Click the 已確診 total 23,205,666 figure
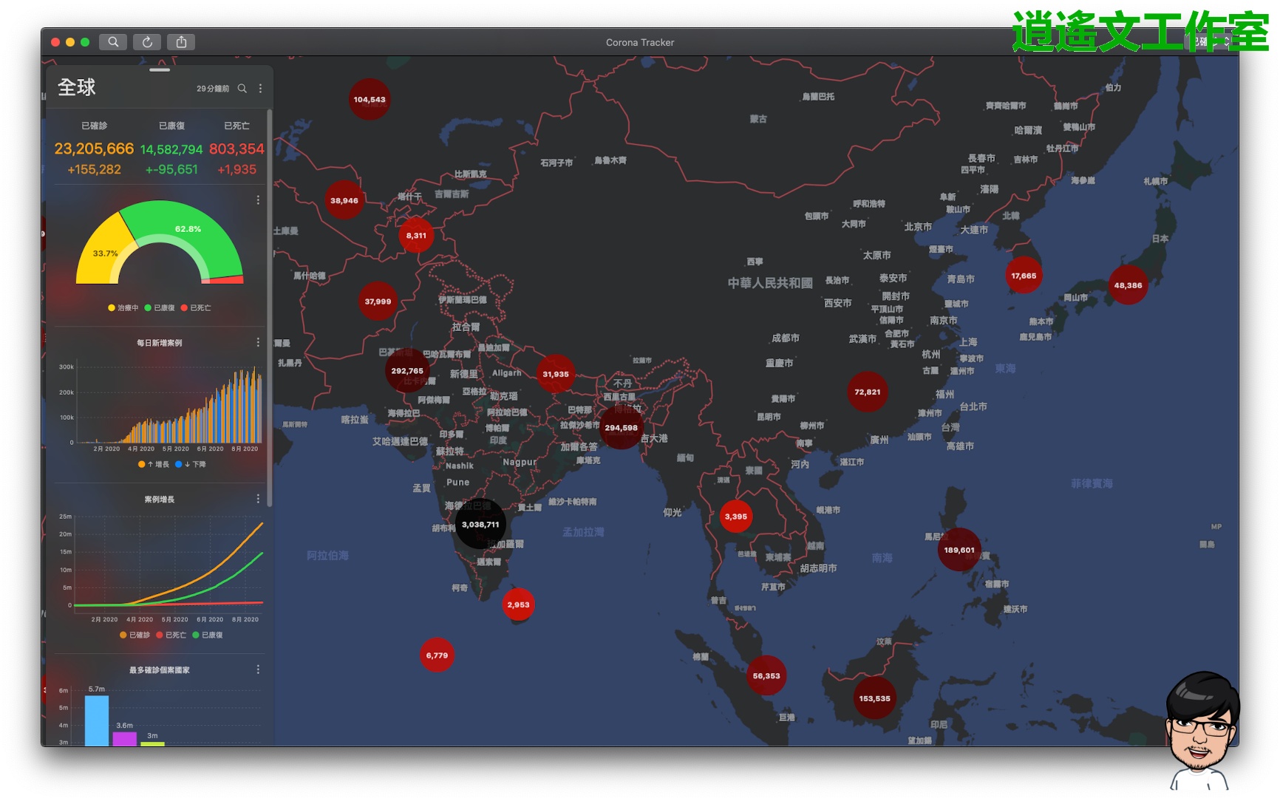 [x=94, y=149]
